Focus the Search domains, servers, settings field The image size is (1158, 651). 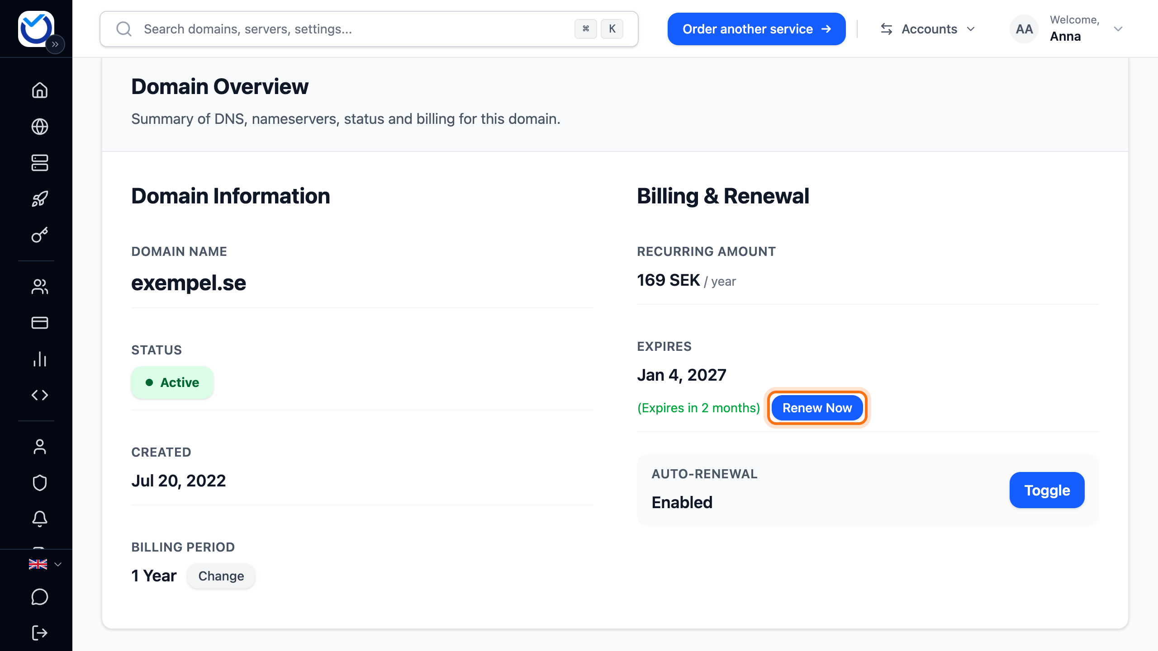click(x=369, y=29)
